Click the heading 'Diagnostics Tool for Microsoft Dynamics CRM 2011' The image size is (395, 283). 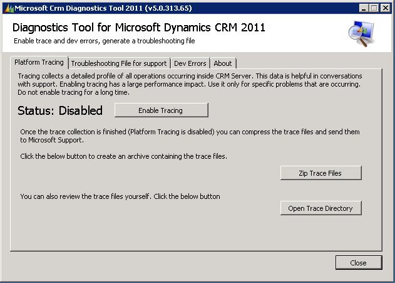[139, 28]
